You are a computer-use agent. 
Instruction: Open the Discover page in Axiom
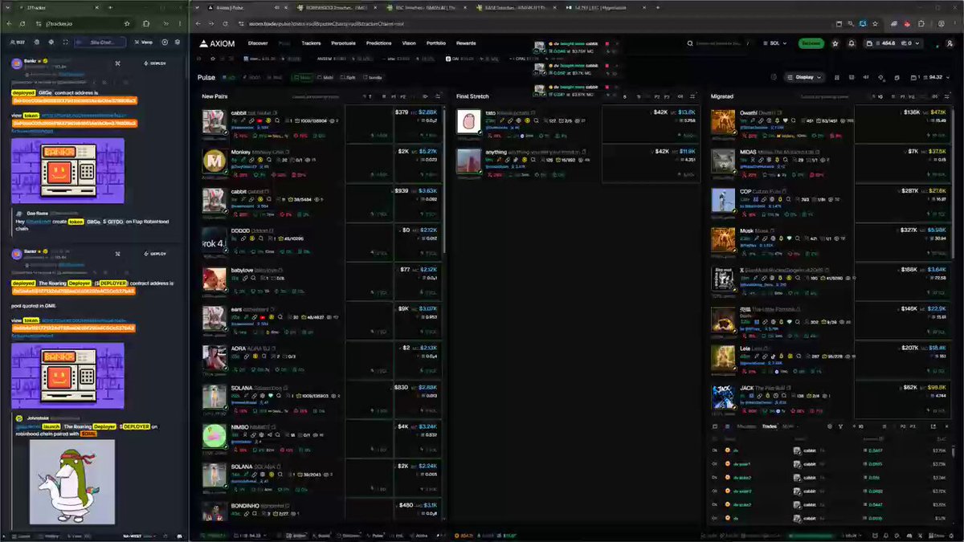[258, 43]
